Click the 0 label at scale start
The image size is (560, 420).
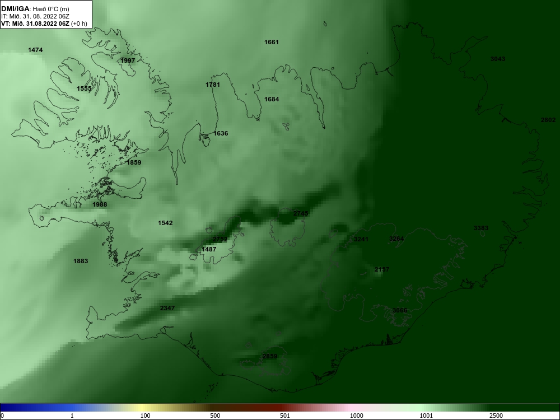point(2,416)
